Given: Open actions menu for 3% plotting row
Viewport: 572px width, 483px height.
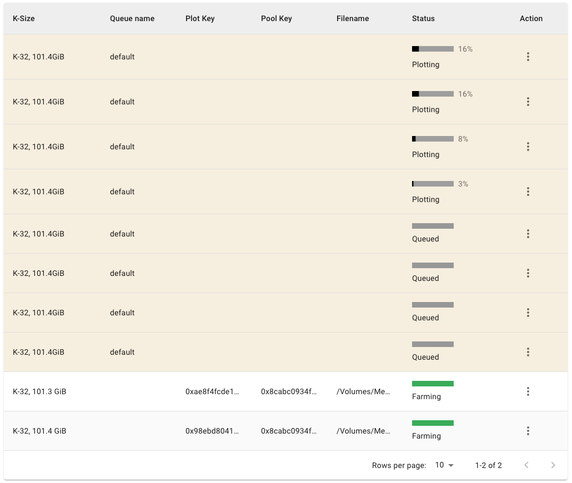Looking at the screenshot, I should coord(528,192).
